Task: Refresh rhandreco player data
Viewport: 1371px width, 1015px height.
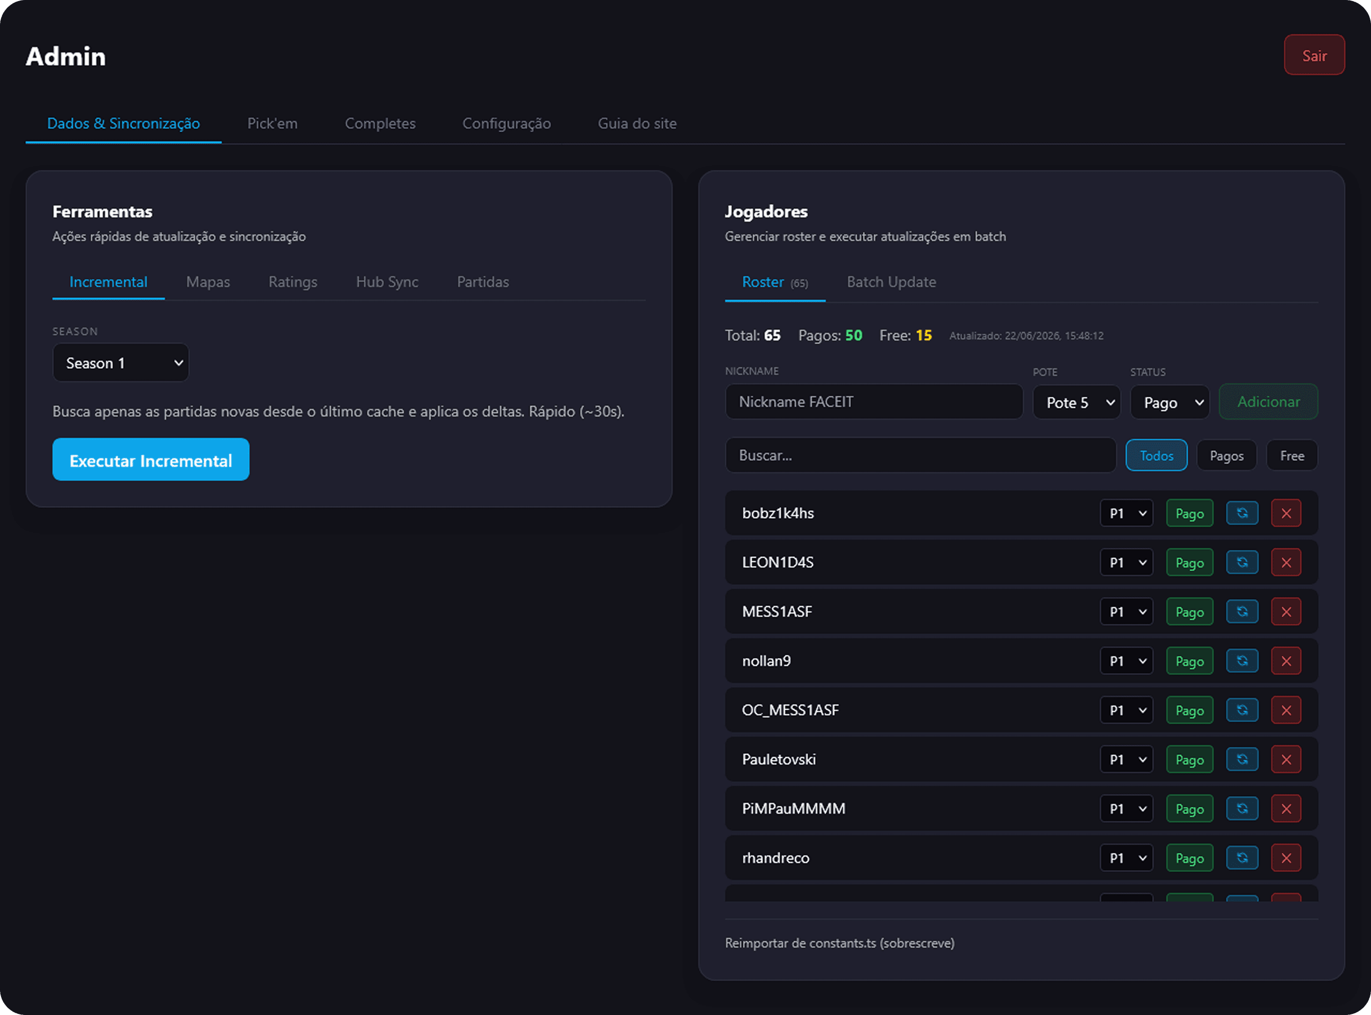Action: pyautogui.click(x=1241, y=857)
